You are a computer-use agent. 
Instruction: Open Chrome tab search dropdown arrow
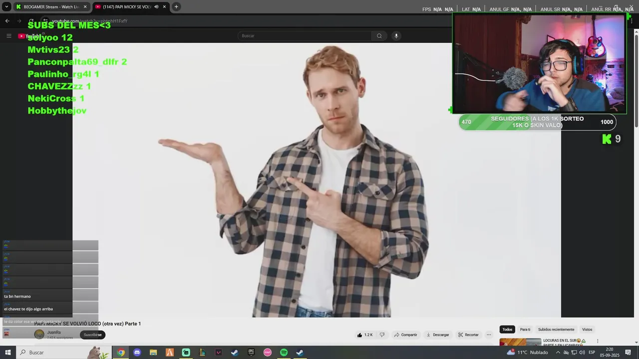pyautogui.click(x=6, y=6)
